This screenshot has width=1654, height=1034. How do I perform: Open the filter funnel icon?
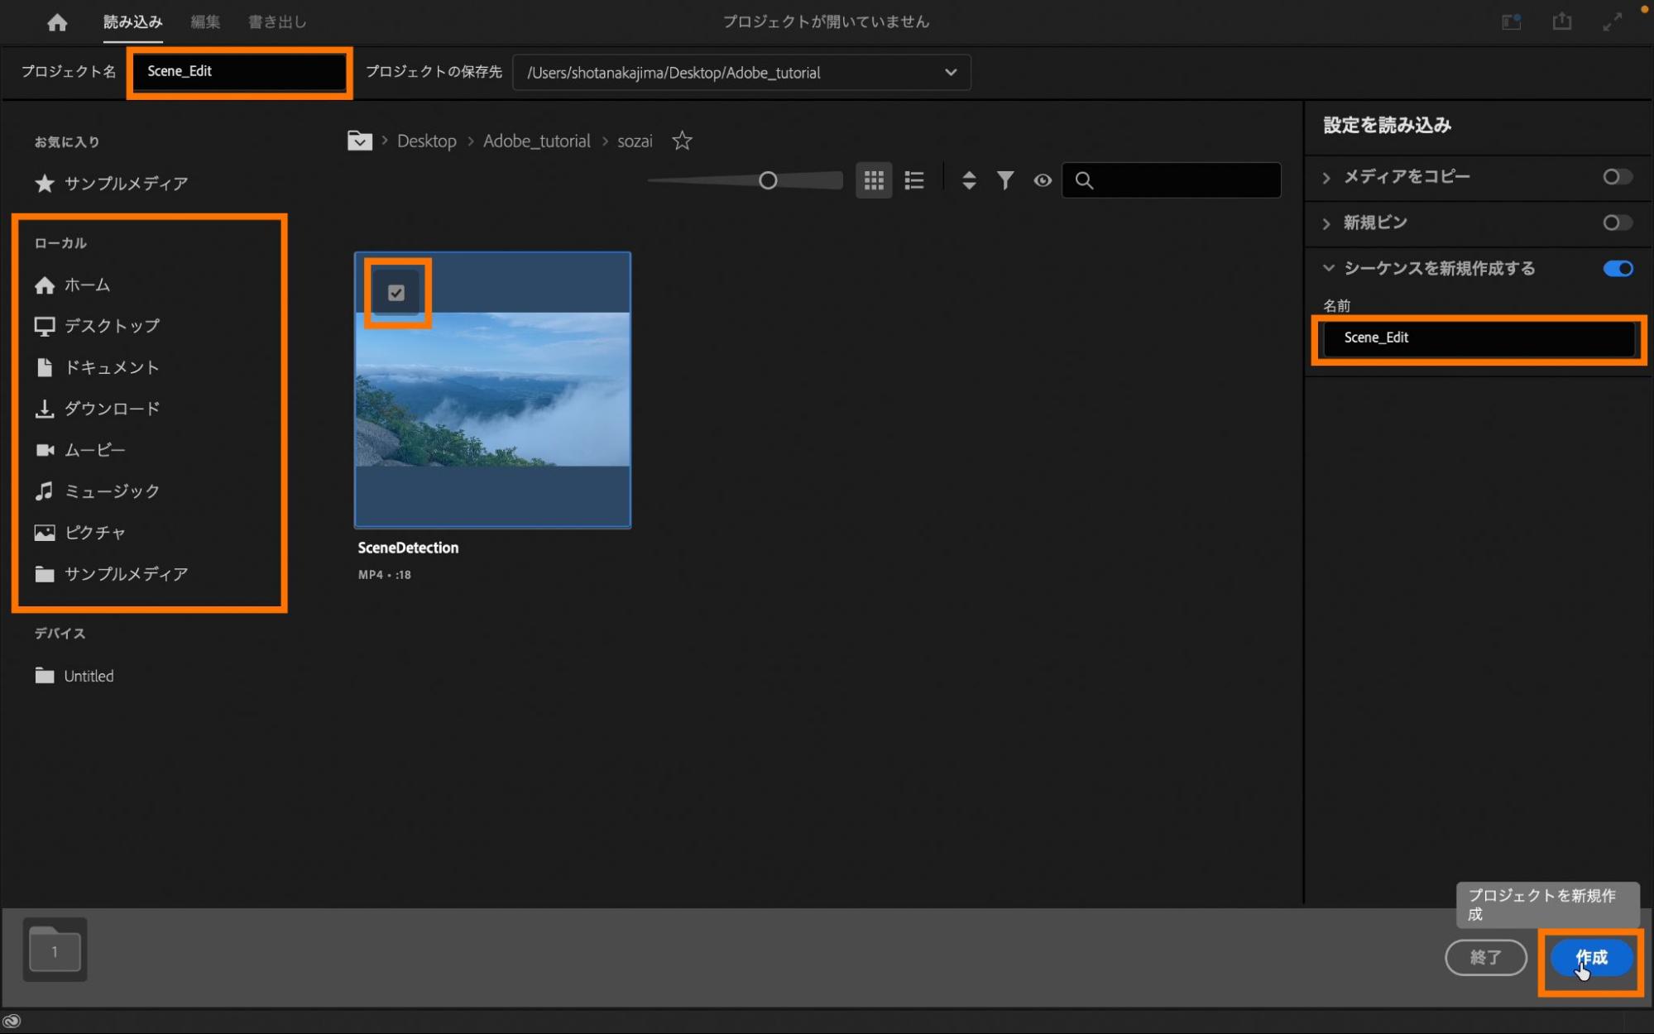click(x=1004, y=180)
